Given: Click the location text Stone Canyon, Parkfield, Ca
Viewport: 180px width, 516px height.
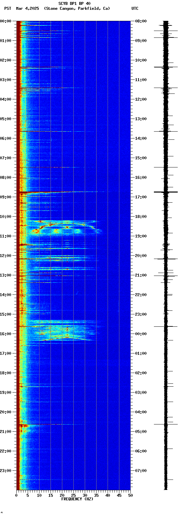Looking at the screenshot, I should (77, 8).
